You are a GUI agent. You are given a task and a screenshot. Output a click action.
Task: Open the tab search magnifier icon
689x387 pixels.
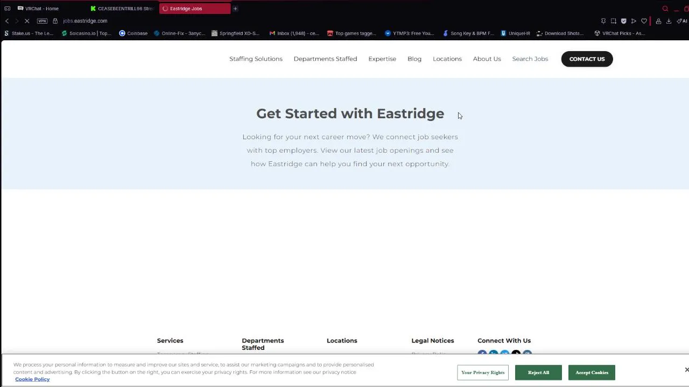(x=665, y=9)
